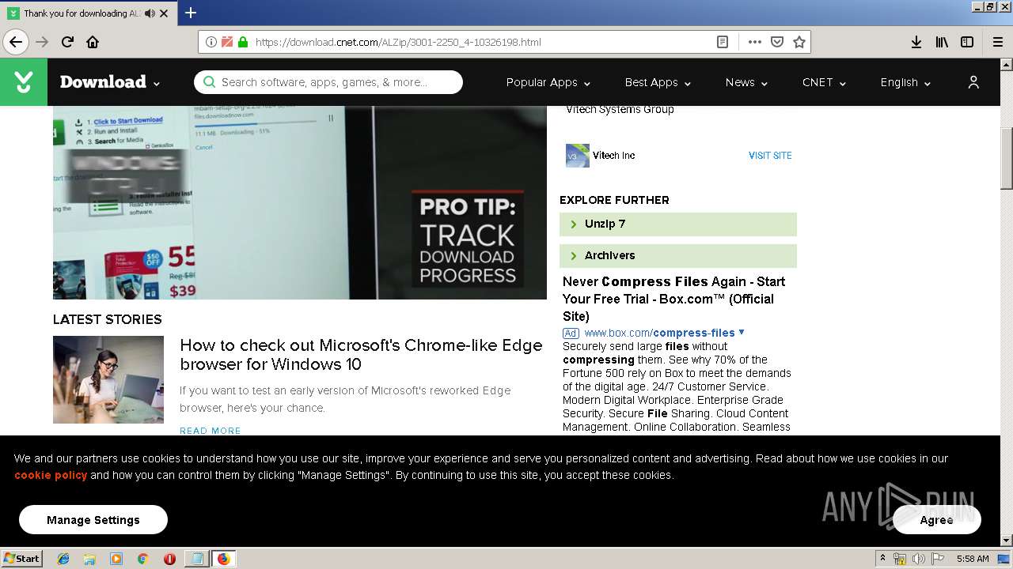
Task: Expand the News menu
Action: click(x=746, y=82)
